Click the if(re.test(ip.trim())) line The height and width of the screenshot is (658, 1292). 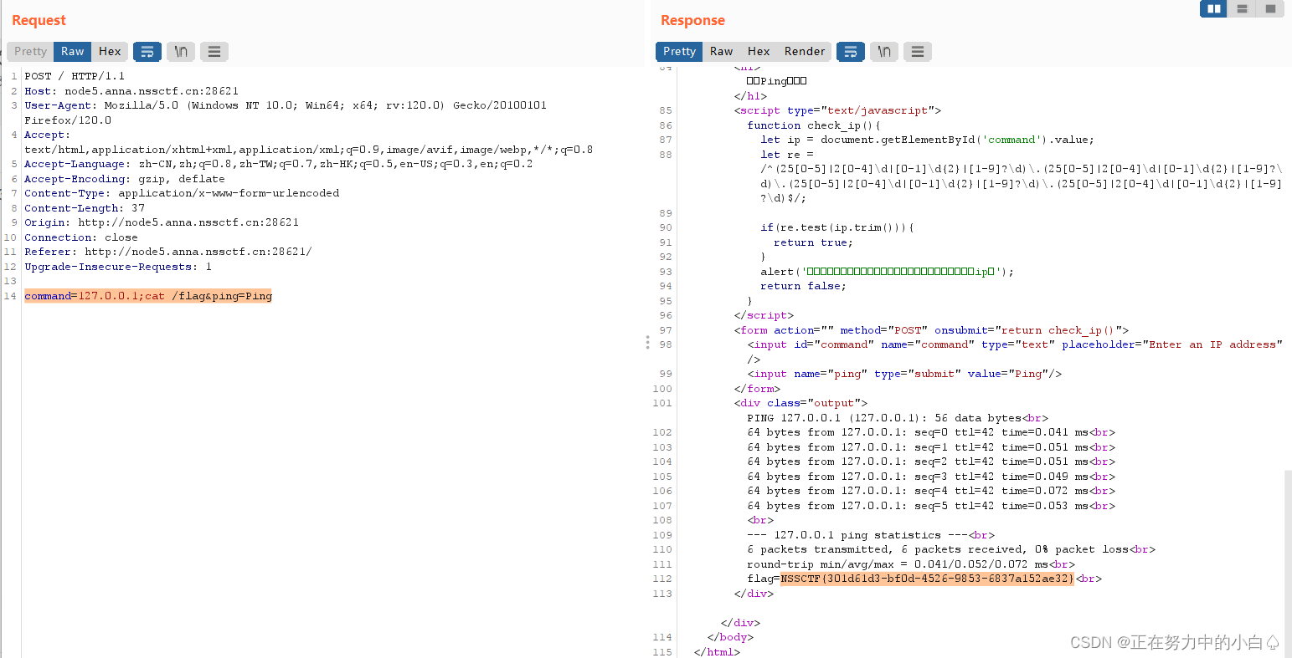click(x=837, y=227)
